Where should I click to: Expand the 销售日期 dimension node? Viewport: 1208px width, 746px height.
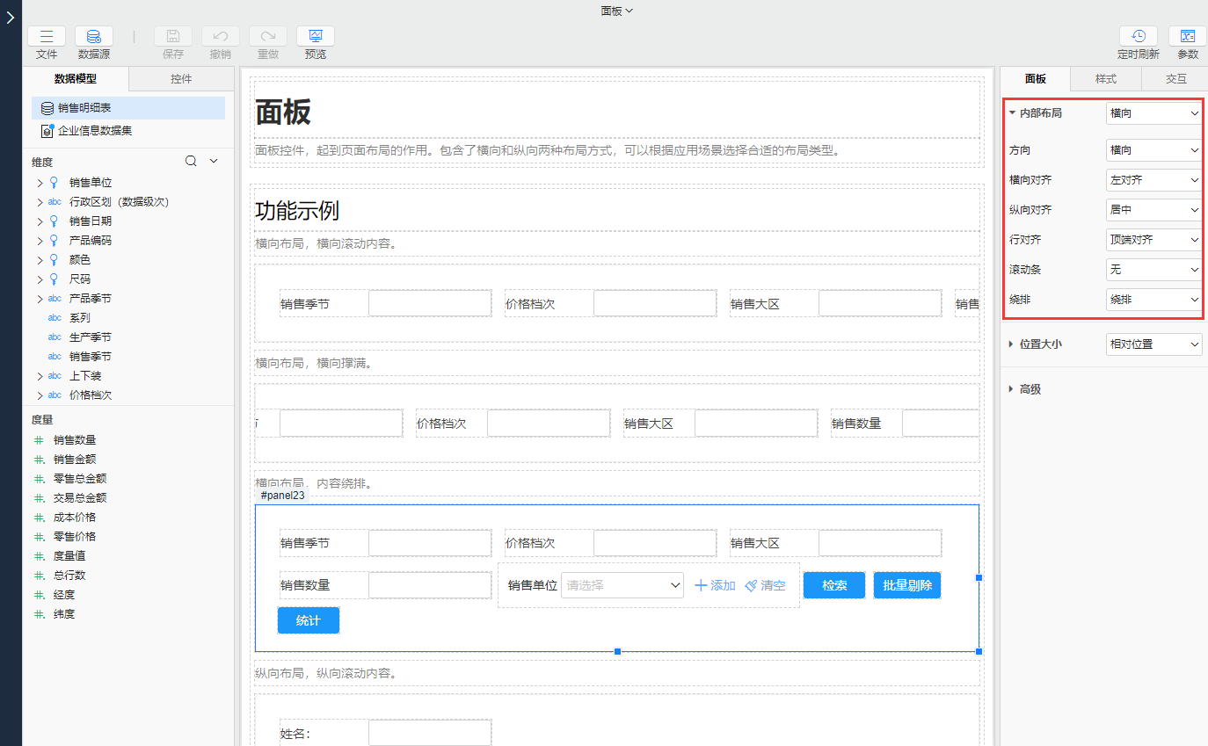coord(40,221)
